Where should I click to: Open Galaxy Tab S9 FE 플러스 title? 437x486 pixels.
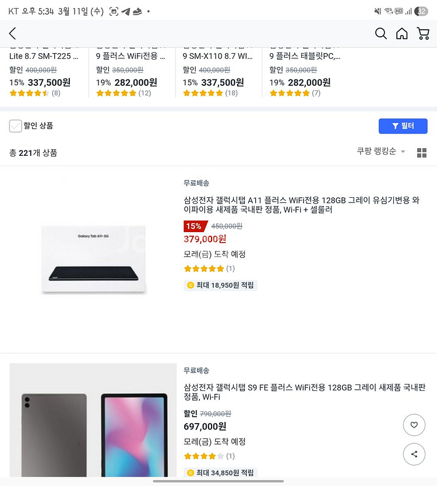[x=305, y=392]
